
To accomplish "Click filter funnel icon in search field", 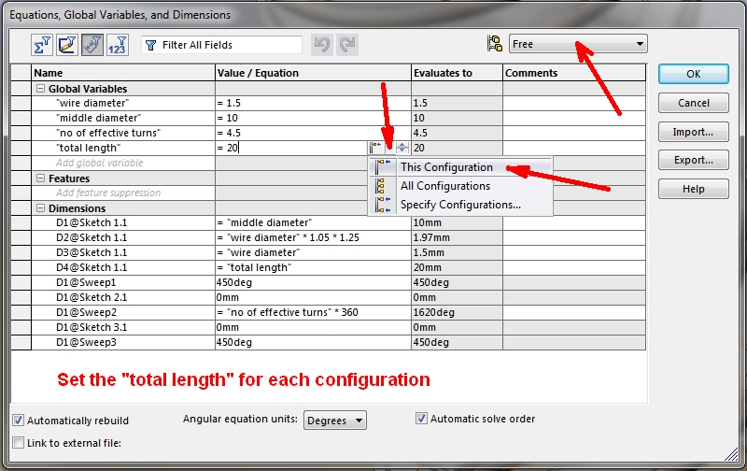I will point(150,45).
